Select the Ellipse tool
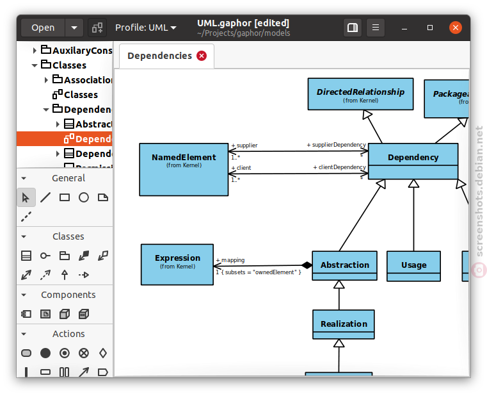 84,197
